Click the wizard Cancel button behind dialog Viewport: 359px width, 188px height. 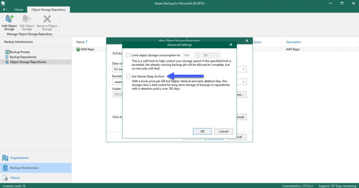click(x=241, y=137)
